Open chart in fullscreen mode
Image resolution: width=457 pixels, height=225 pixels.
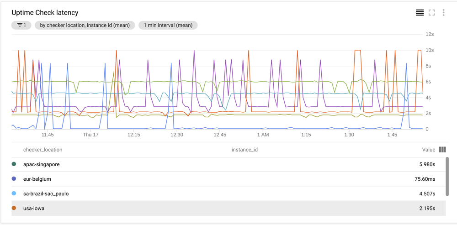tap(432, 12)
